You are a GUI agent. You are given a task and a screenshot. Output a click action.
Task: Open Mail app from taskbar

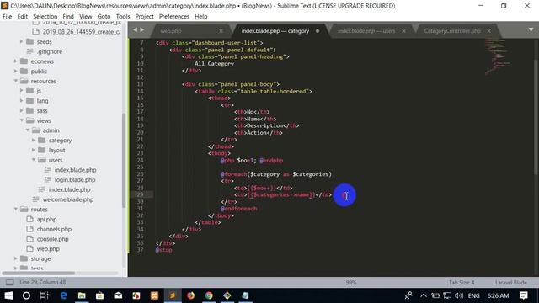118,295
